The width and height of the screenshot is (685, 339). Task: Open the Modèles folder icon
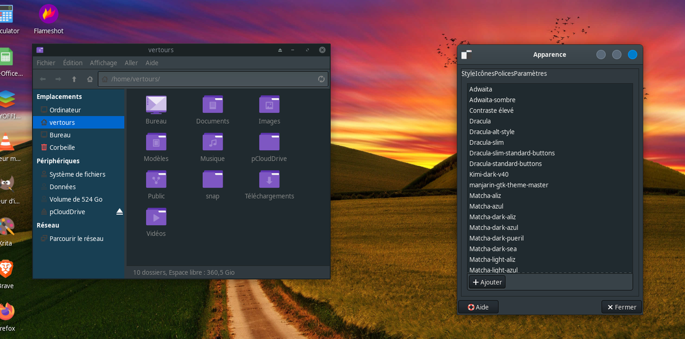coord(156,142)
